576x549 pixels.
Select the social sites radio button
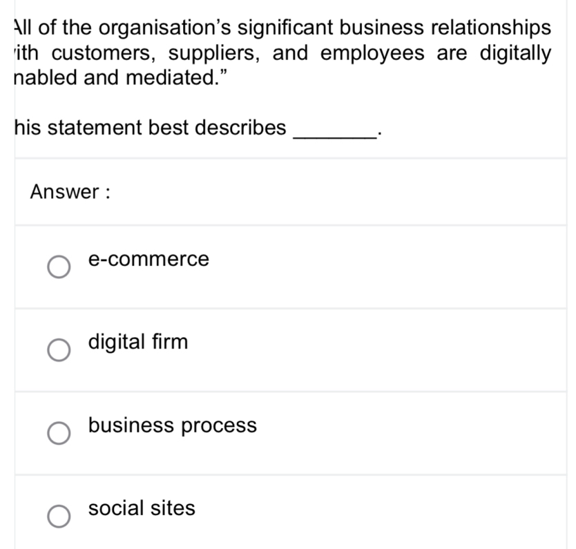59,516
